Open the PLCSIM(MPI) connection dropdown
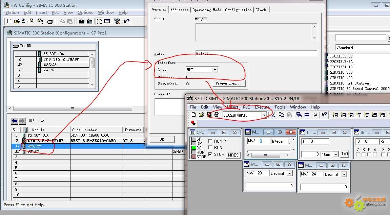390x215 pixels. 264,115
